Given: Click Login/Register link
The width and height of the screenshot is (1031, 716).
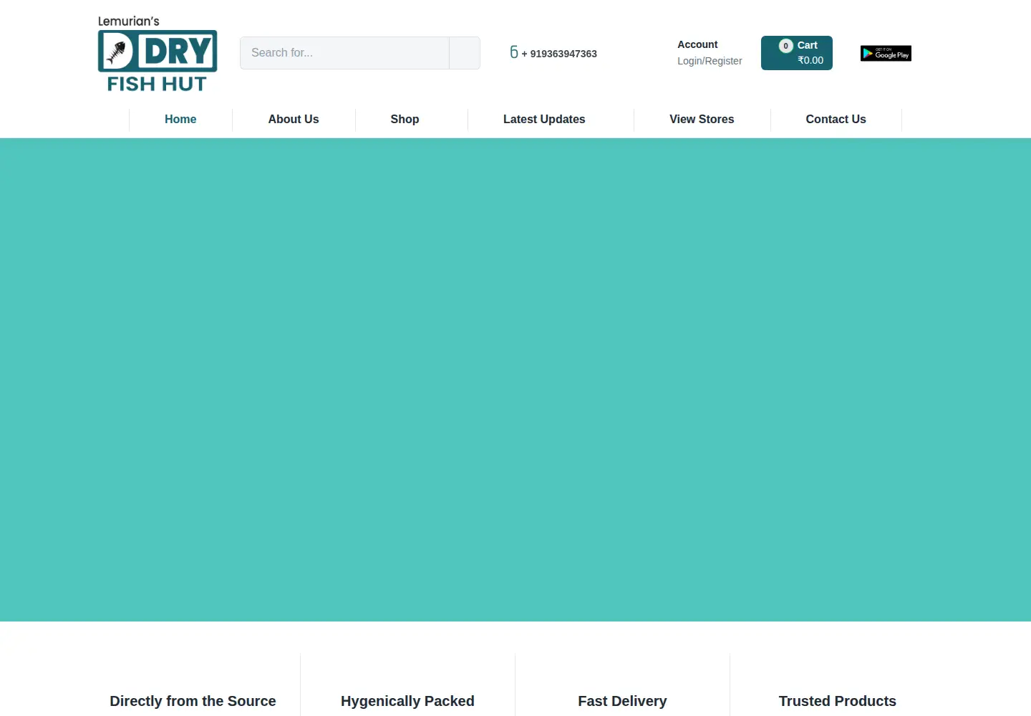Looking at the screenshot, I should pos(710,61).
